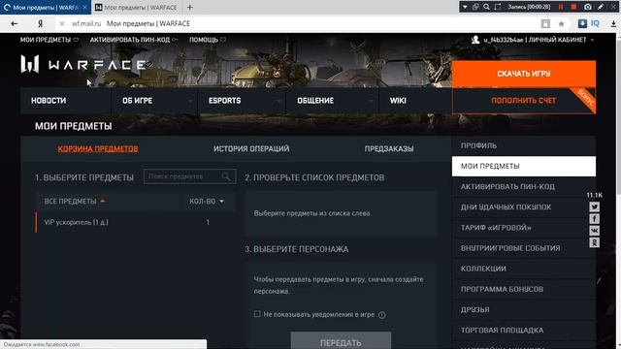This screenshot has width=621, height=349.
Task: Sort by 'КОЛ-ВО' column header
Action: 207,202
